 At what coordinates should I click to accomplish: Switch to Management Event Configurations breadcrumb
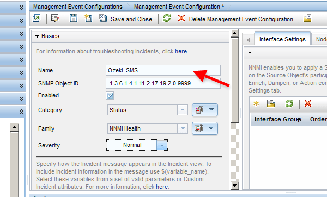pyautogui.click(x=78, y=7)
